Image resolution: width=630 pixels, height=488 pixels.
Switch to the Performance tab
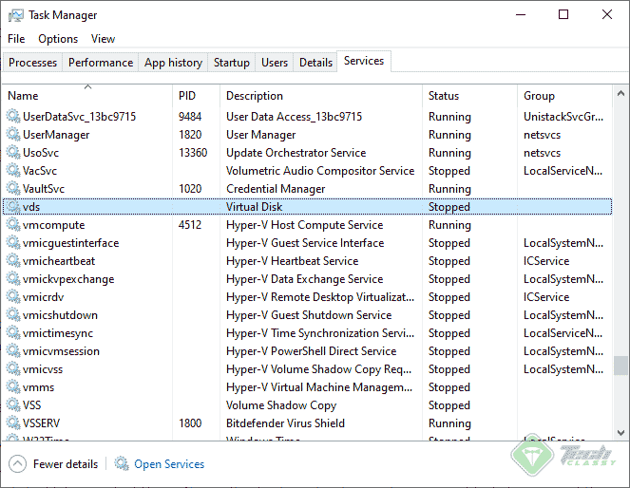pyautogui.click(x=101, y=63)
